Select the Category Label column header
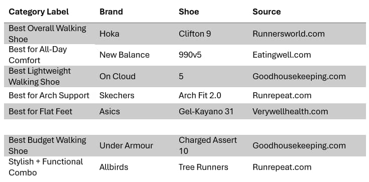The width and height of the screenshot is (369, 182). coord(39,12)
